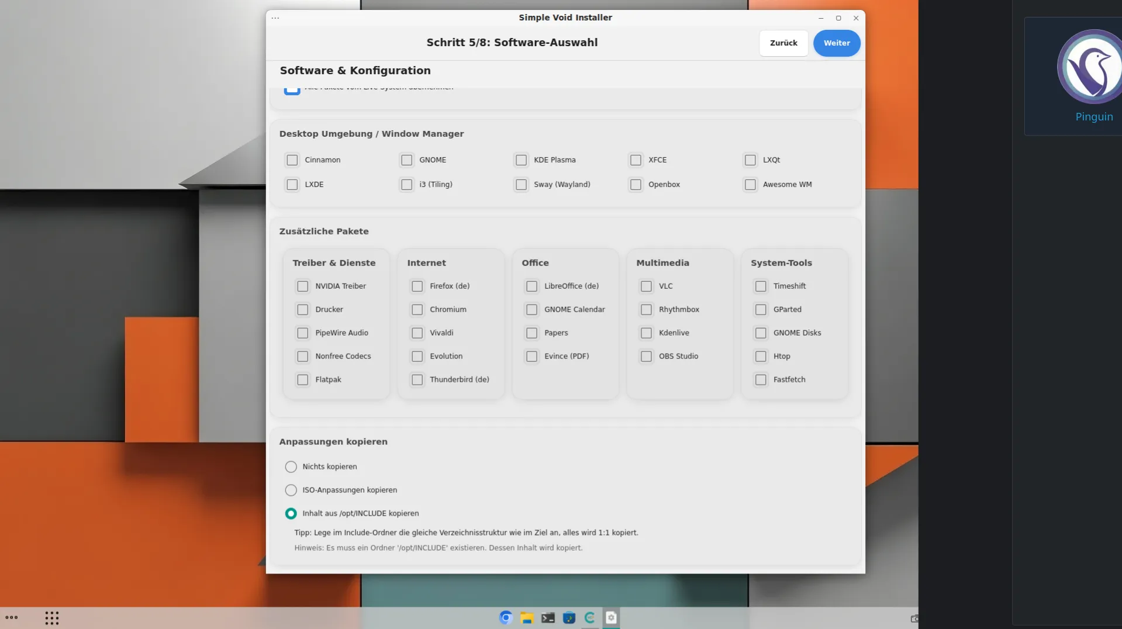Enable the Timeshift system tool checkbox
The width and height of the screenshot is (1122, 629).
761,286
